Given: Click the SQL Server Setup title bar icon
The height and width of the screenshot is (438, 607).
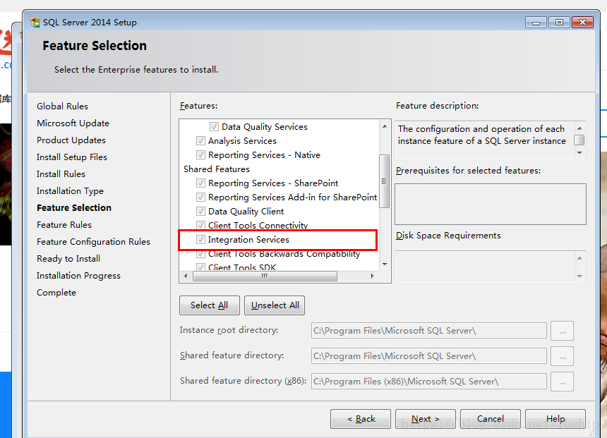Looking at the screenshot, I should pyautogui.click(x=35, y=23).
